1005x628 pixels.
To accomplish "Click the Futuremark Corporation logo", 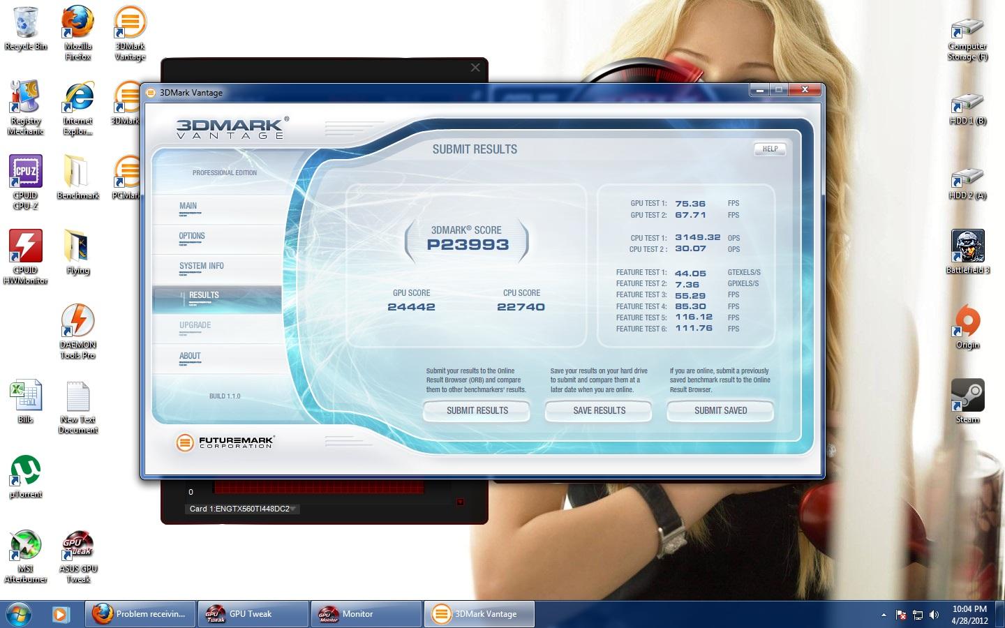I will [x=225, y=442].
